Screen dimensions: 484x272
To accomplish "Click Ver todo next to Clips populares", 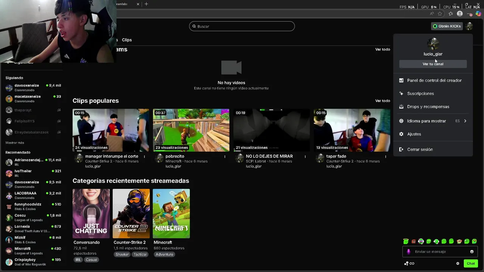I will tap(383, 101).
